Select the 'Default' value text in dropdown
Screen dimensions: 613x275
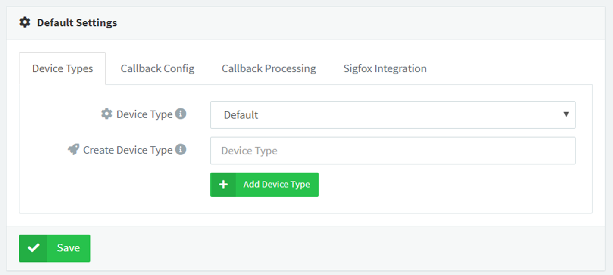click(241, 115)
